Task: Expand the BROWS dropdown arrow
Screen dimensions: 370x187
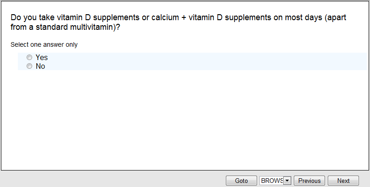Action: [x=287, y=181]
